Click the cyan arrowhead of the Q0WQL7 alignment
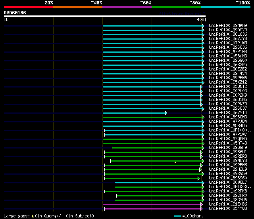 click(x=203, y=183)
